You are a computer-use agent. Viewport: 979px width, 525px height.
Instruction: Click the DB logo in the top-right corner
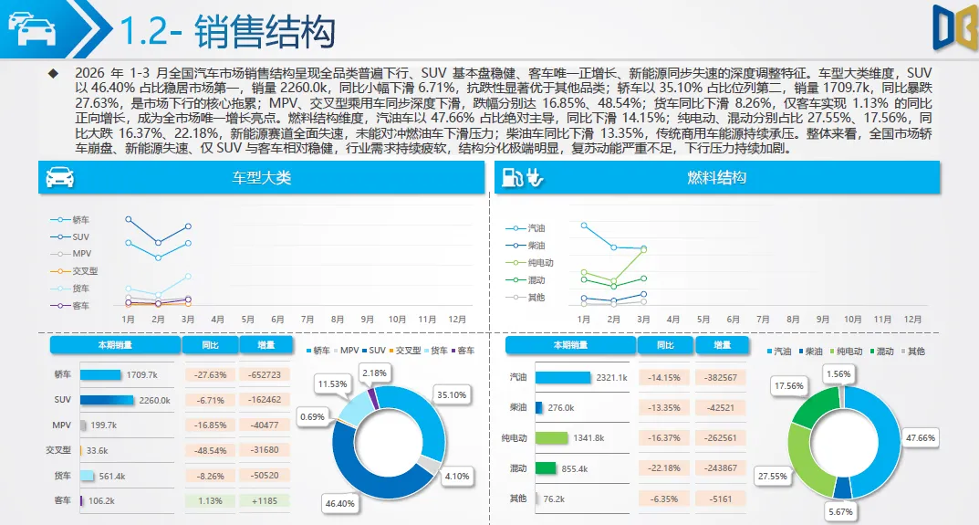click(955, 28)
